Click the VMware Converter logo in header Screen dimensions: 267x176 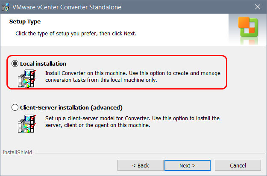pyautogui.click(x=248, y=26)
